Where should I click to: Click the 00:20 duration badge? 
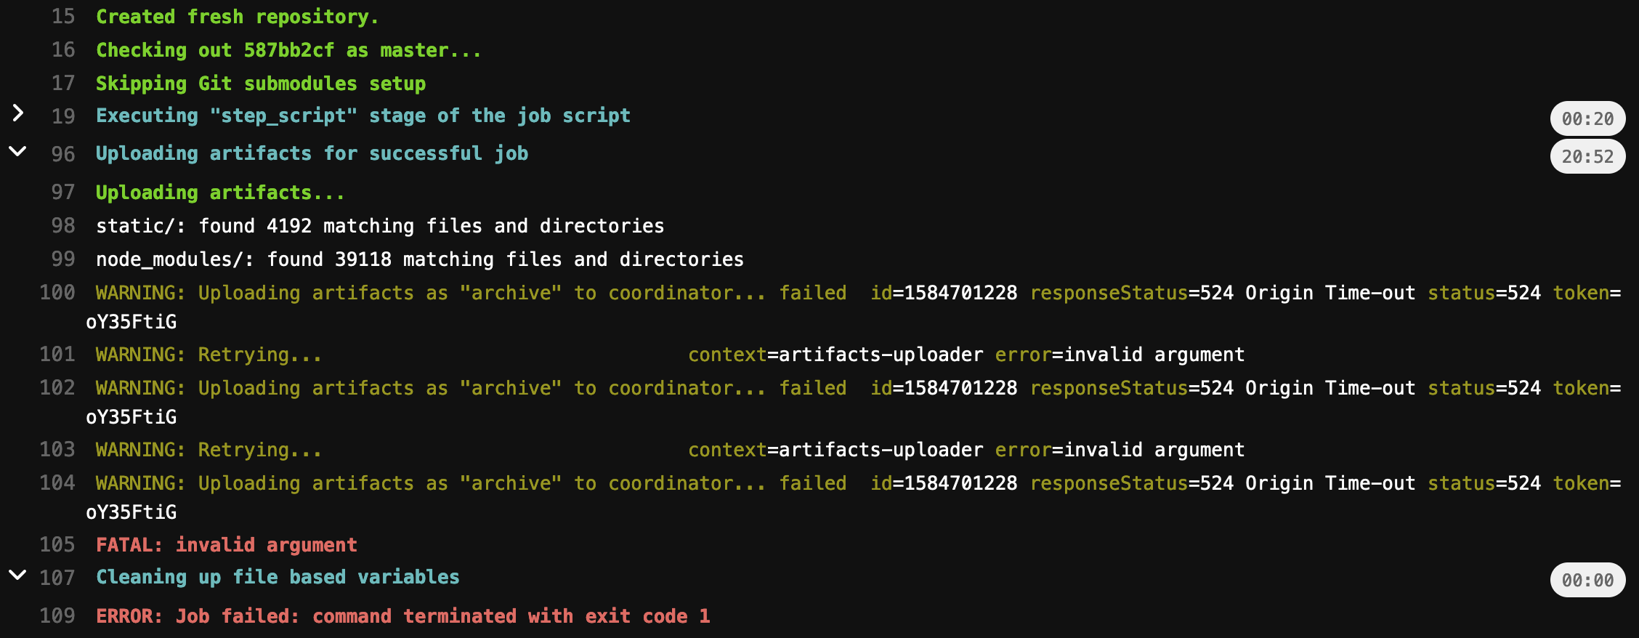[x=1587, y=118]
